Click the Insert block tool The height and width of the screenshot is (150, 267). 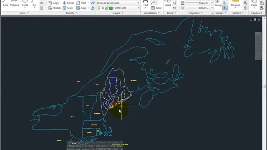tap(168, 3)
